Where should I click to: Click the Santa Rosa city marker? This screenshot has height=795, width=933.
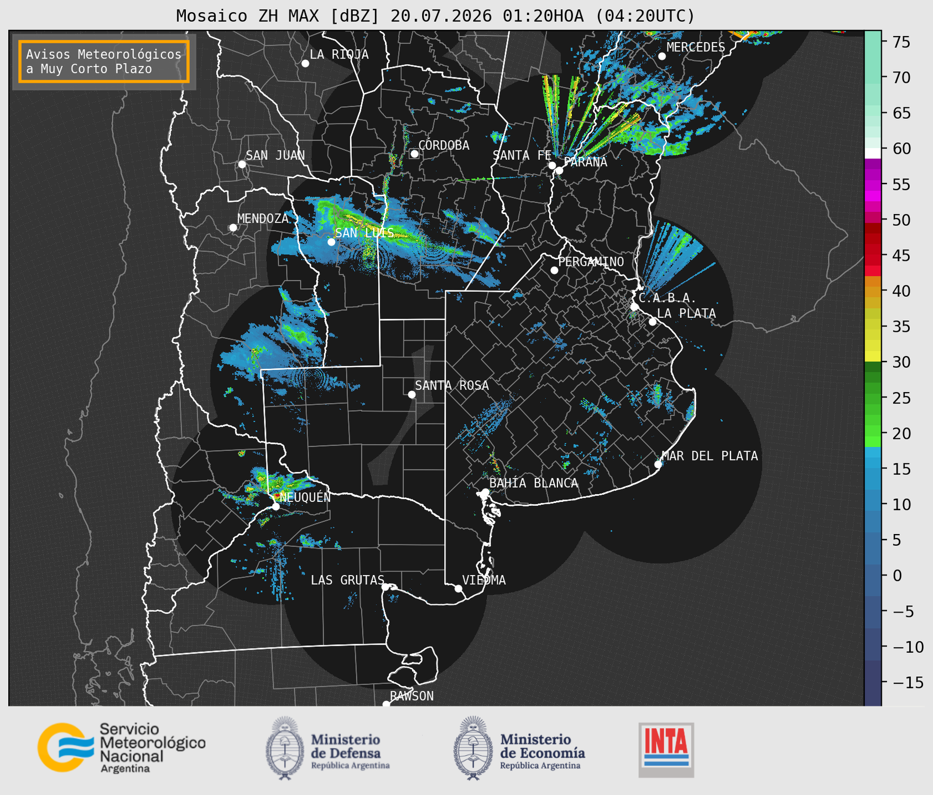click(411, 394)
